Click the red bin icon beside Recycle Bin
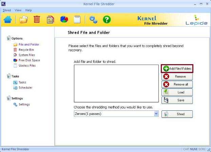The width and height of the screenshot is (211, 152). 15,50
